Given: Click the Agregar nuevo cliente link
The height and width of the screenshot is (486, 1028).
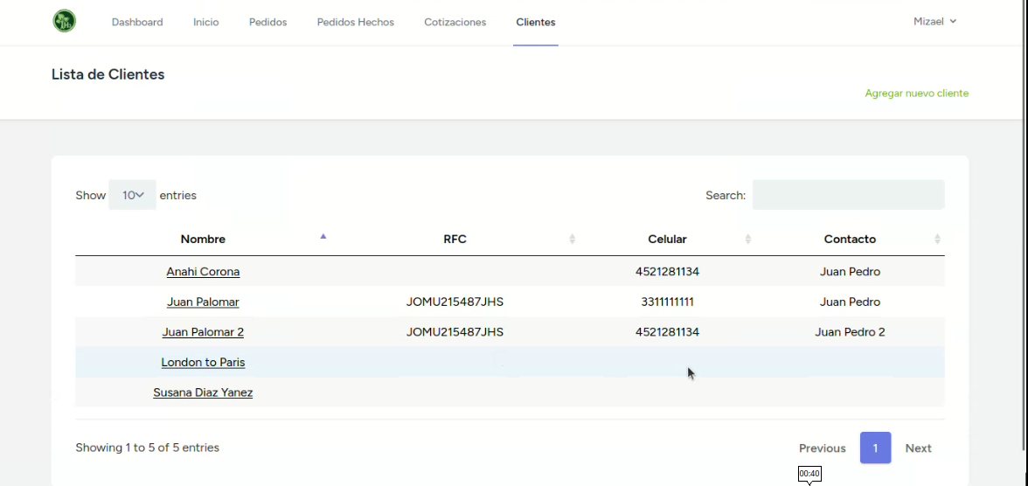Looking at the screenshot, I should pyautogui.click(x=916, y=94).
